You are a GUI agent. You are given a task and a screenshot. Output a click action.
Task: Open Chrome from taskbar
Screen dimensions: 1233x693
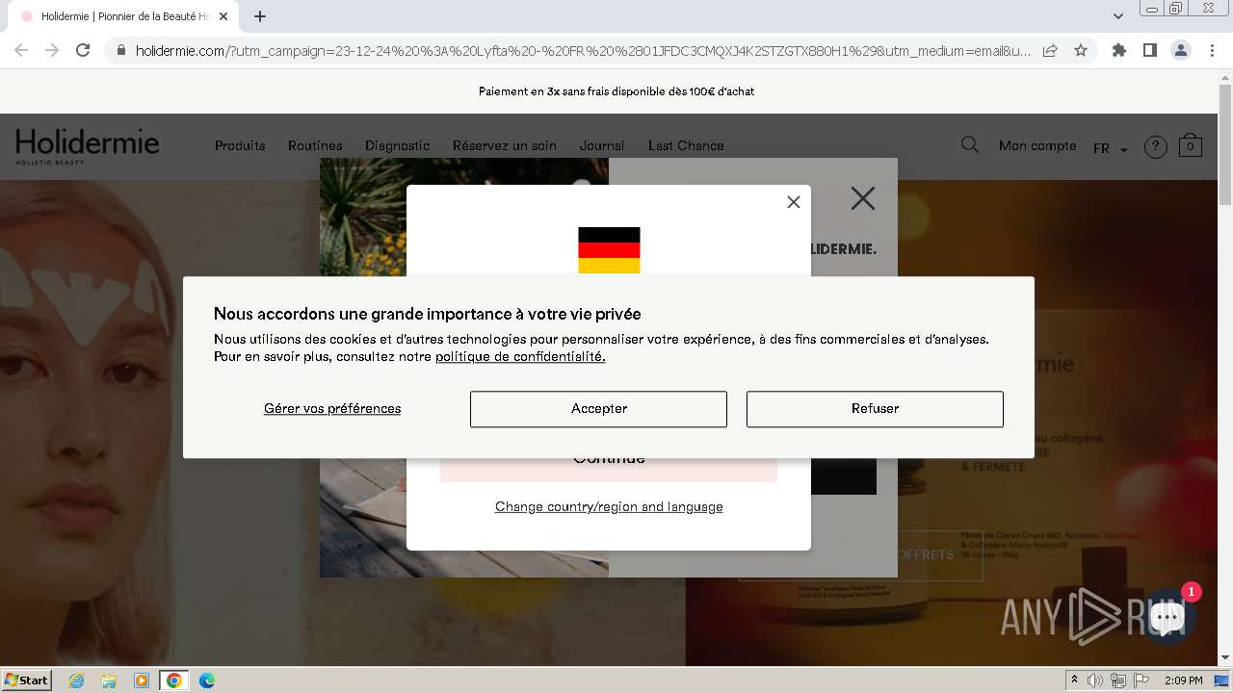(x=174, y=680)
